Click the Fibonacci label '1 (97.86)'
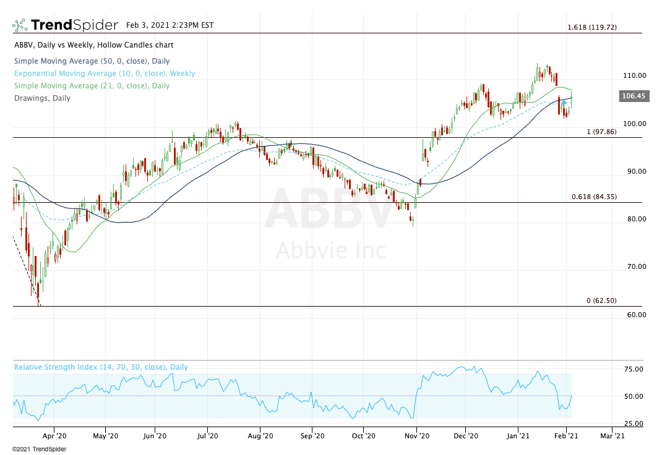Screen dimensions: 662x455 click(601, 132)
